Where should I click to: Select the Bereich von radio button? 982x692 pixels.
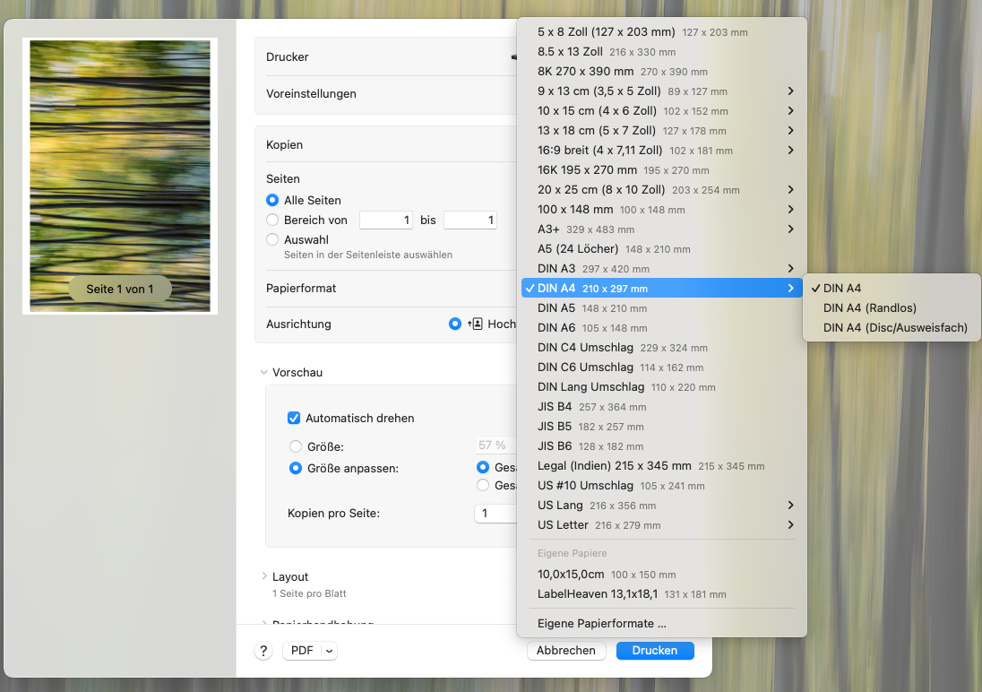tap(271, 220)
